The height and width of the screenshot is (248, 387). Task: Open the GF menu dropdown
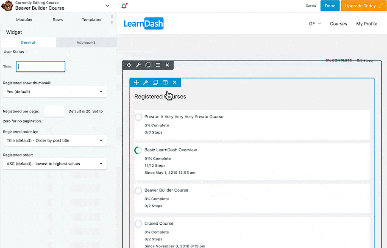(315, 24)
